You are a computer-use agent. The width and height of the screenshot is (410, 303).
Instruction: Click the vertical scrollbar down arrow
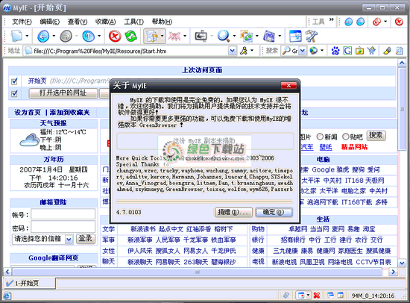402,263
